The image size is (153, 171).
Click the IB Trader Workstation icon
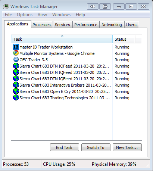[16, 47]
